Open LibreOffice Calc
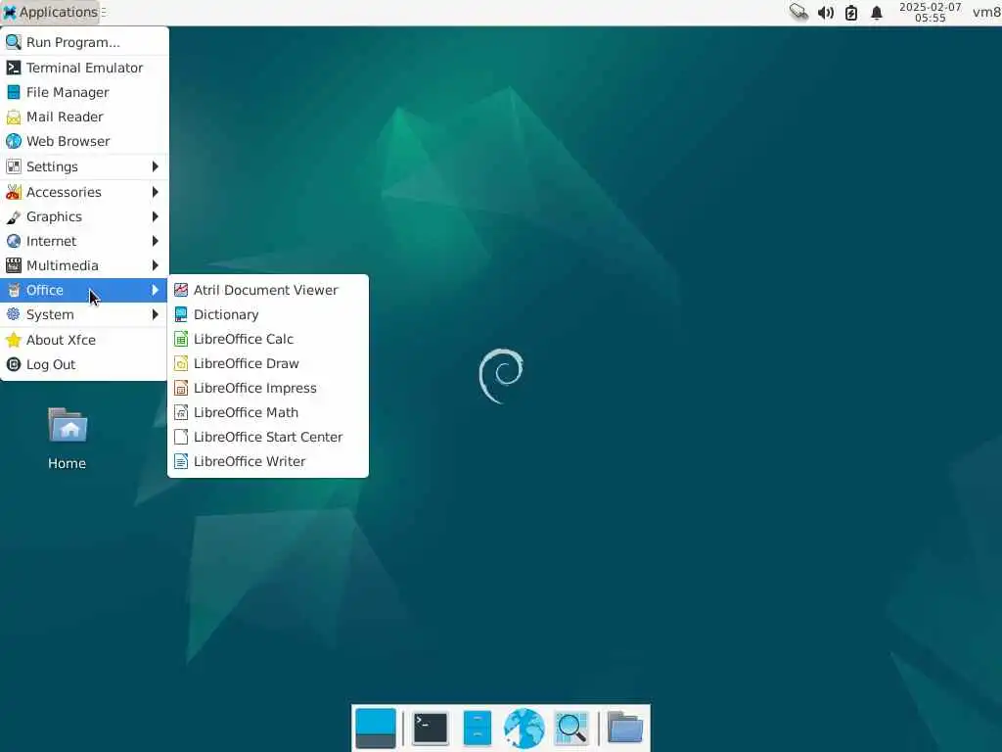The image size is (1002, 752). [x=268, y=339]
